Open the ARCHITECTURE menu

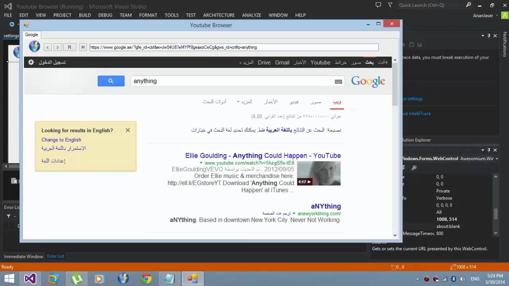(x=219, y=15)
